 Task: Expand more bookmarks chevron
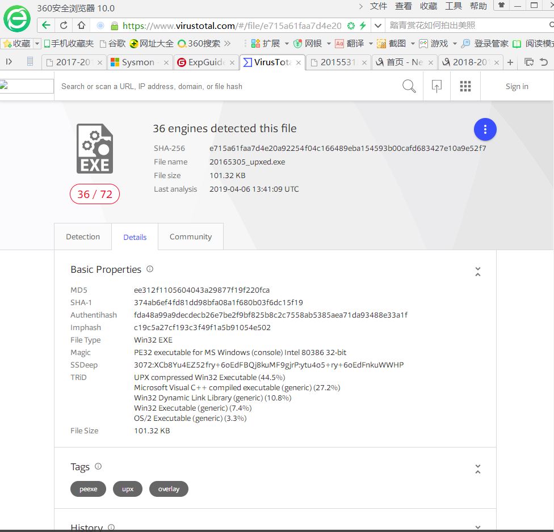(227, 44)
